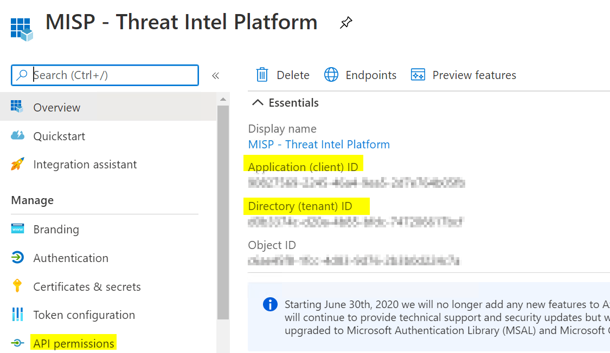Click the blurred Object ID value
Screen dimensions: 610x353
[x=354, y=260]
